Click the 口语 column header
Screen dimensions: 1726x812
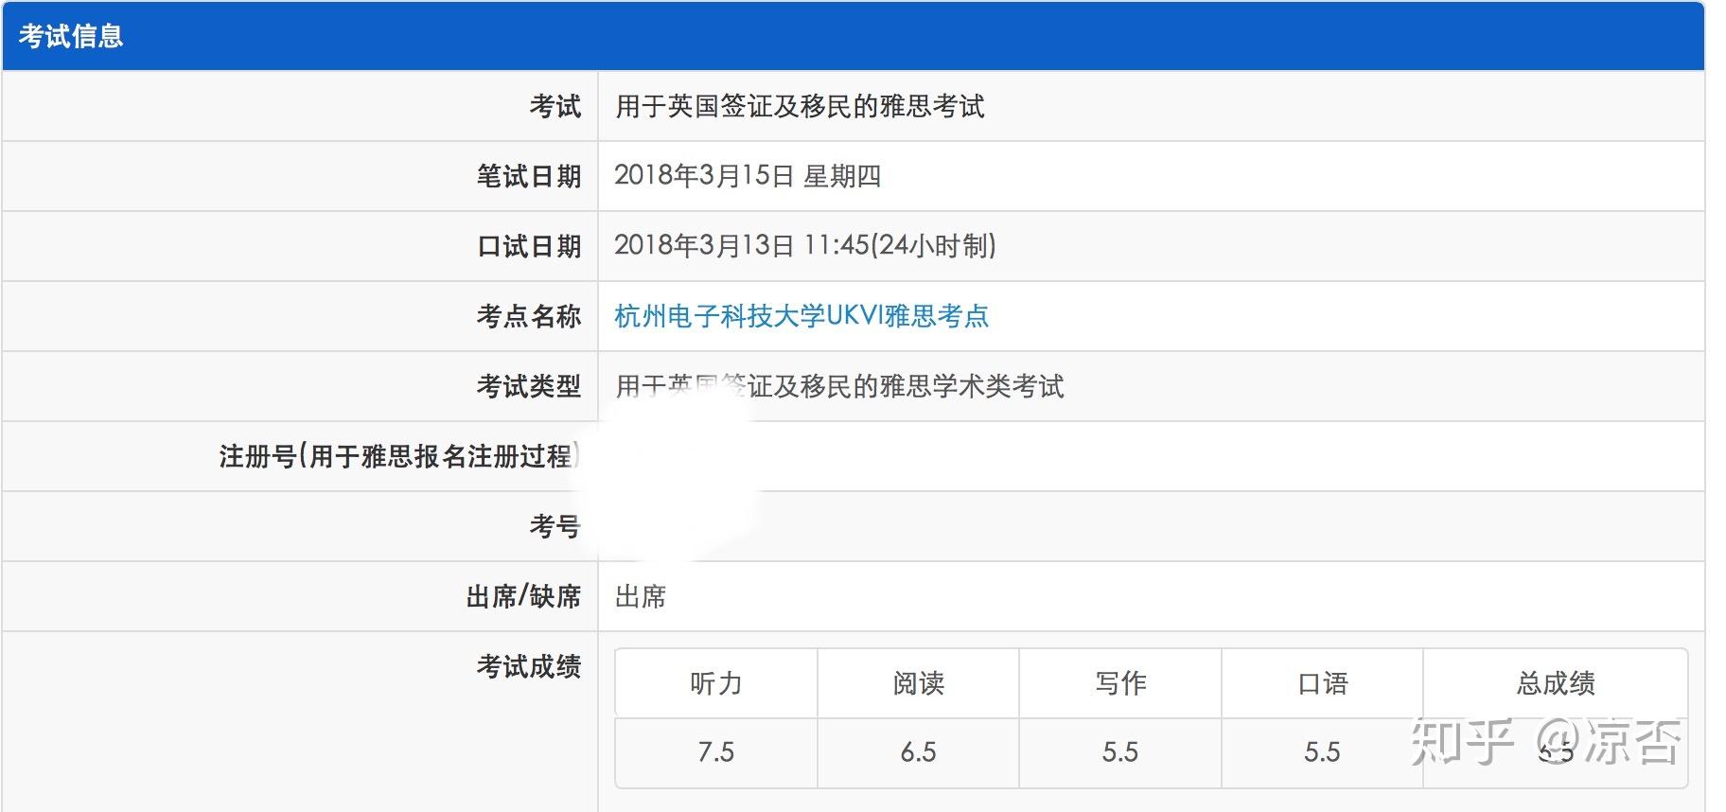(1323, 683)
